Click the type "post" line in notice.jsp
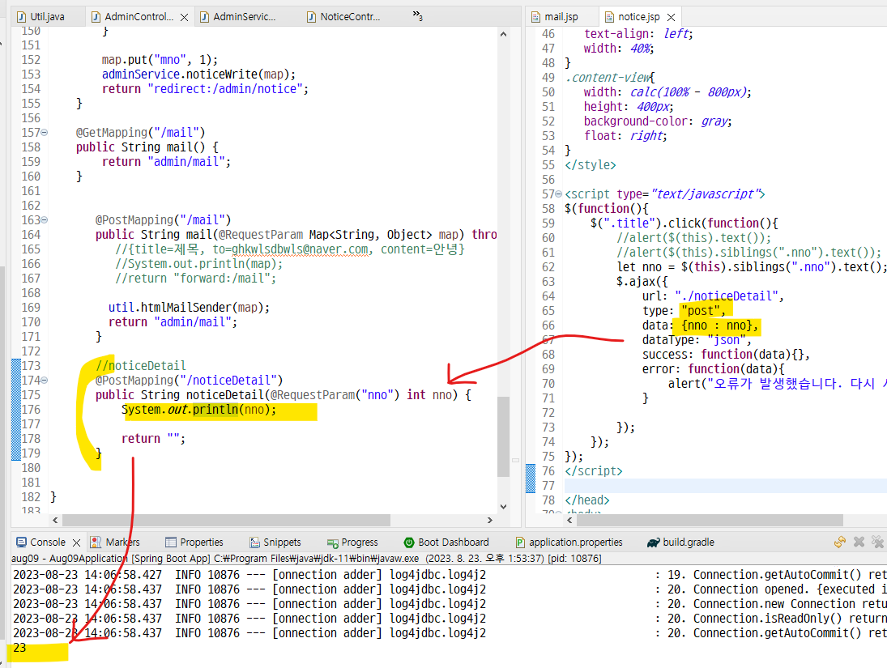887x668 pixels. [684, 311]
